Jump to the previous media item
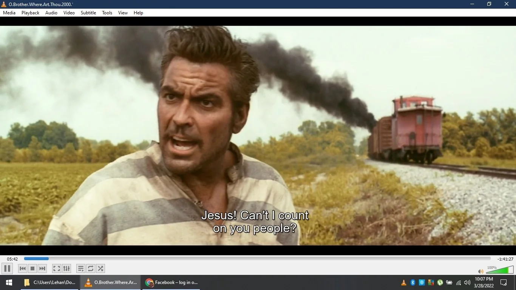 23,268
